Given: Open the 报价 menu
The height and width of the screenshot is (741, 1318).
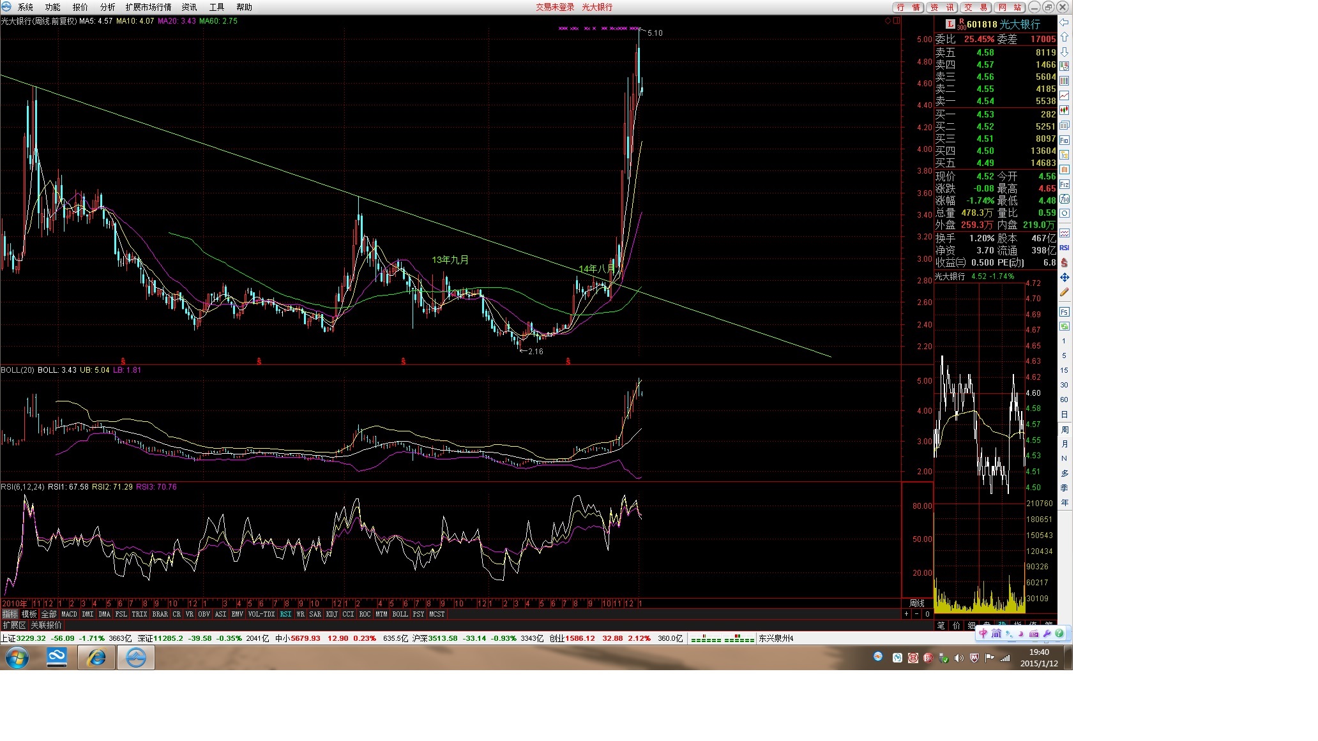Looking at the screenshot, I should click(80, 7).
